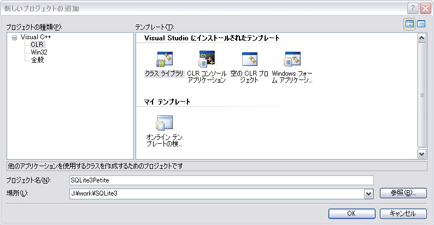Select the CLR コンソール アプリケーション template icon
434x225 pixels.
(207, 59)
